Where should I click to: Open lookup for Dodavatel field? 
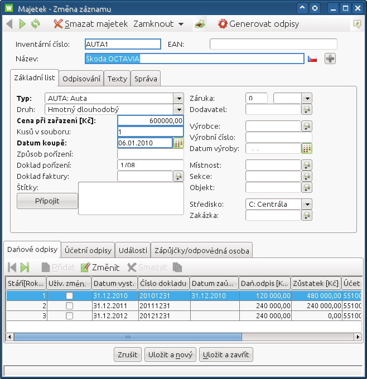pos(307,109)
